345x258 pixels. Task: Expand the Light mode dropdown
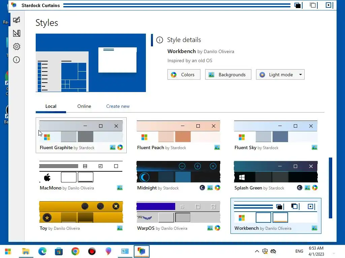(x=280, y=75)
